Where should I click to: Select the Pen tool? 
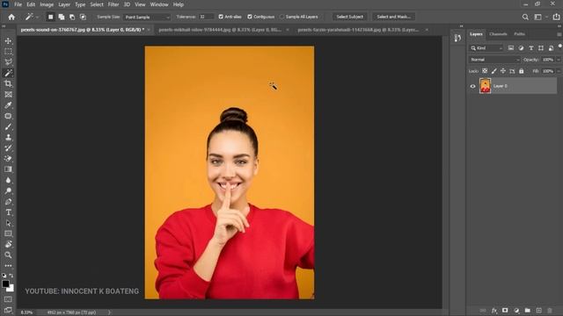click(8, 201)
